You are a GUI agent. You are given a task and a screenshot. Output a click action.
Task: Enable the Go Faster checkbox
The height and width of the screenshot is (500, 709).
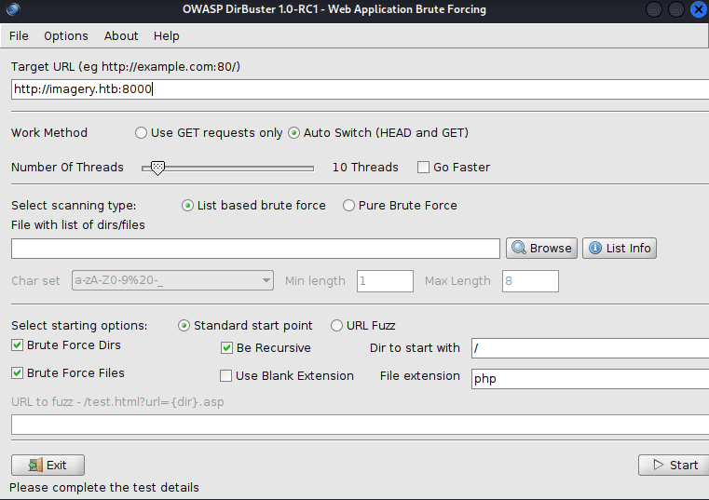(x=424, y=168)
